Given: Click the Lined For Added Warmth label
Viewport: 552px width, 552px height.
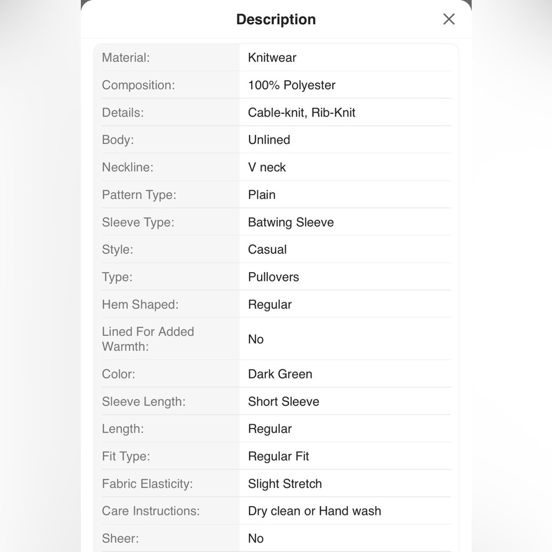Looking at the screenshot, I should pos(148,339).
